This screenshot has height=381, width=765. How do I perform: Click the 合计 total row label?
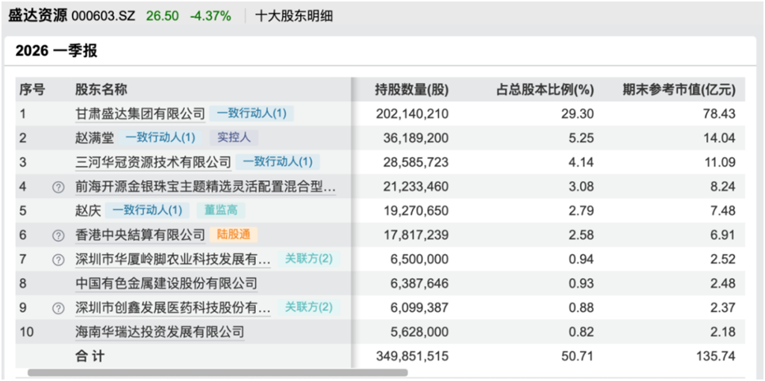pos(90,356)
